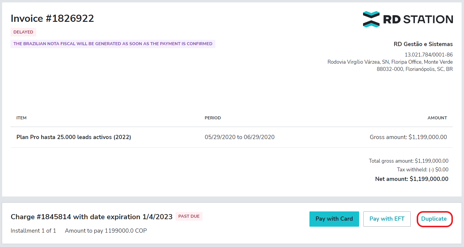Duplicate charge #1845814

point(434,219)
